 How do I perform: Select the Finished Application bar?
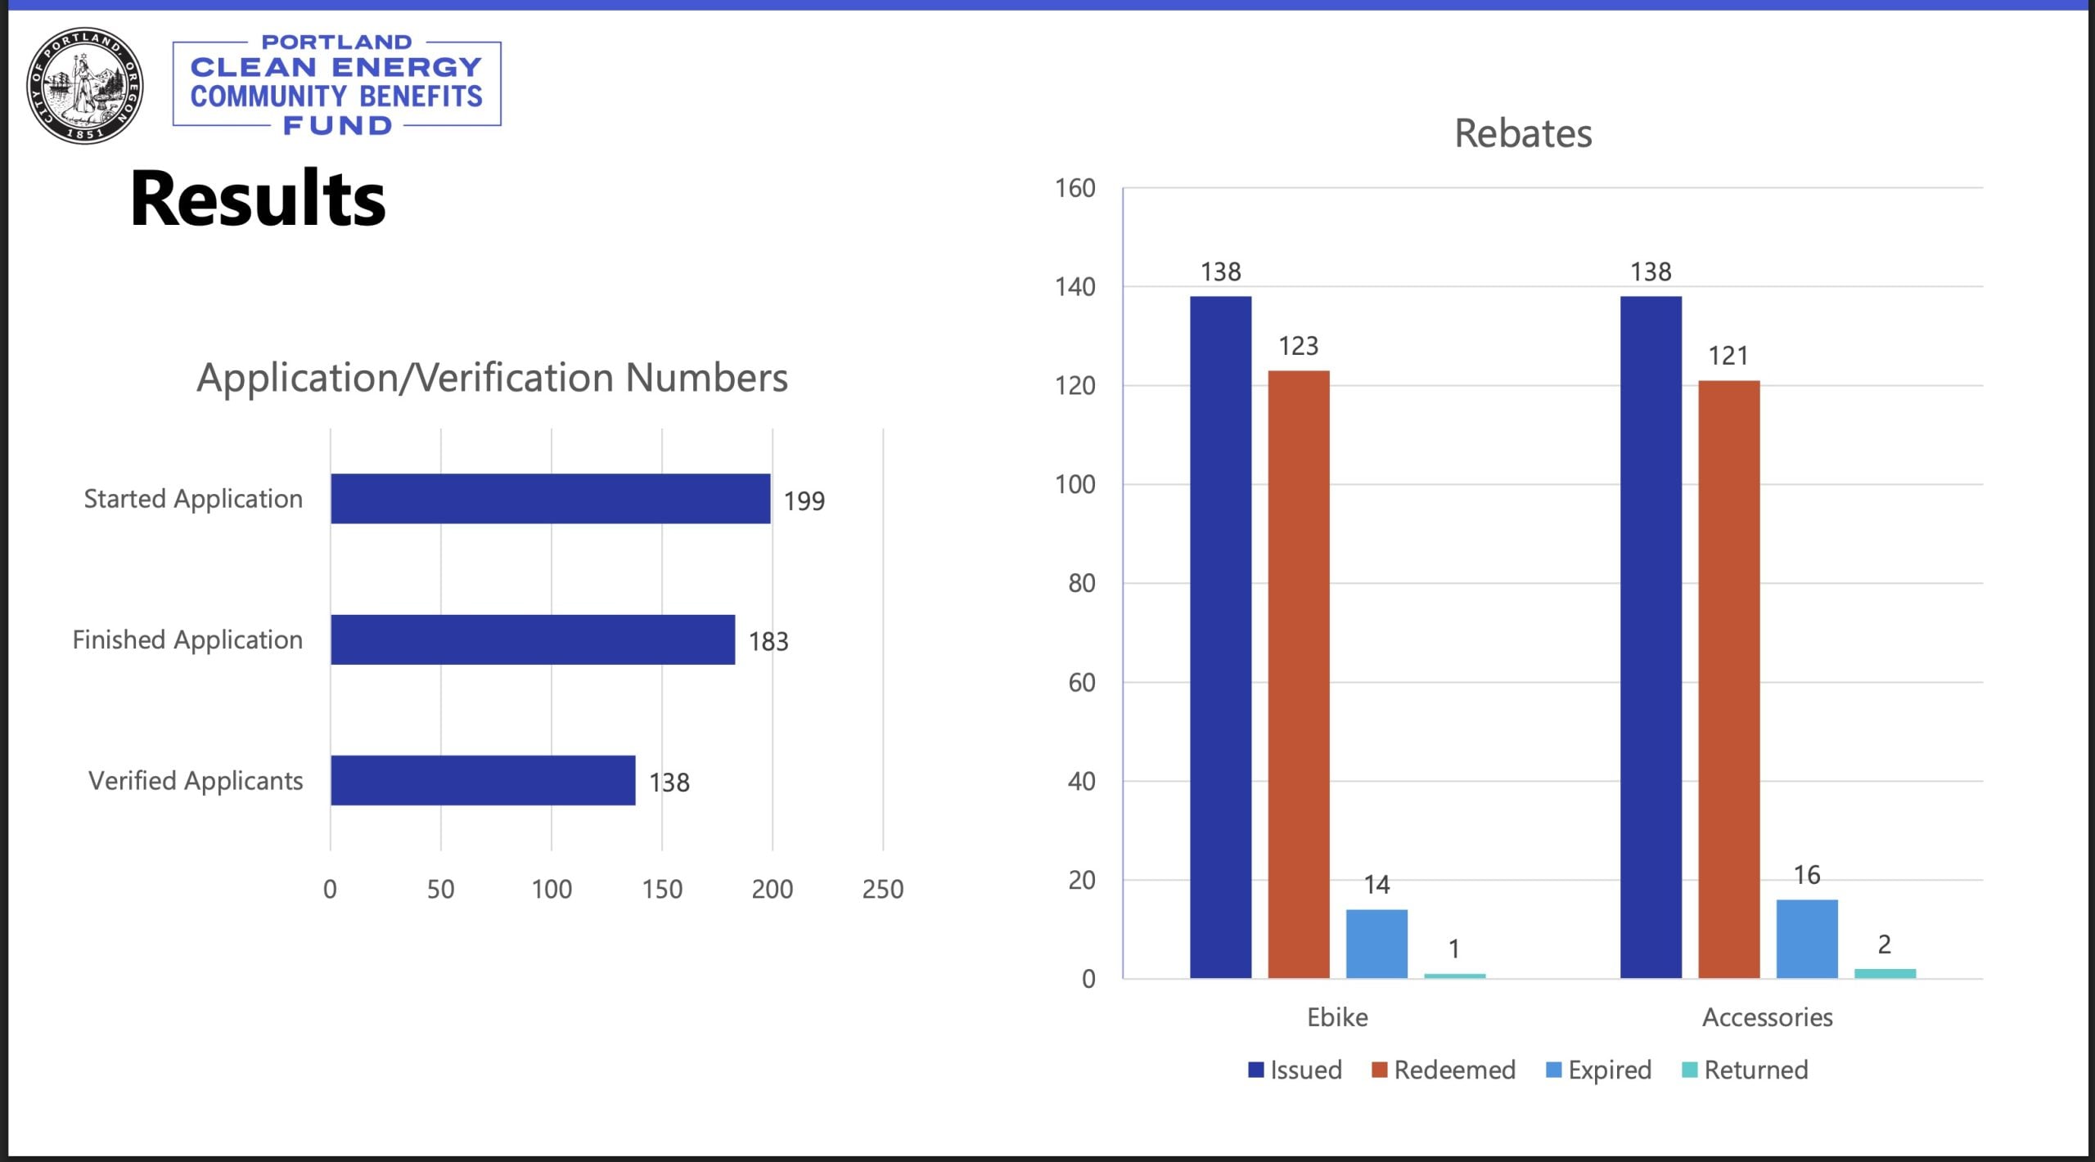[x=532, y=639]
